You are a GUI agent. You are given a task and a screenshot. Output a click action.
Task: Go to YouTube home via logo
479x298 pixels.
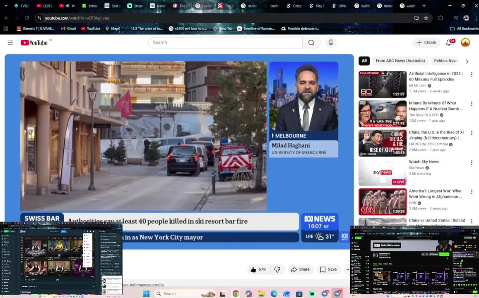pos(34,43)
